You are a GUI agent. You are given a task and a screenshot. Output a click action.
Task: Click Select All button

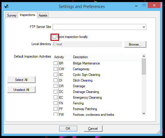[x=21, y=80]
